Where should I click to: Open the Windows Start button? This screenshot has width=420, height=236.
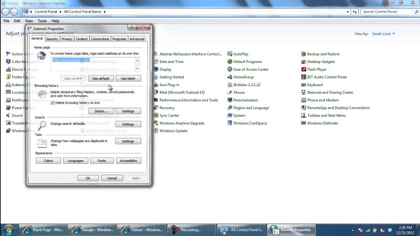coord(9,230)
